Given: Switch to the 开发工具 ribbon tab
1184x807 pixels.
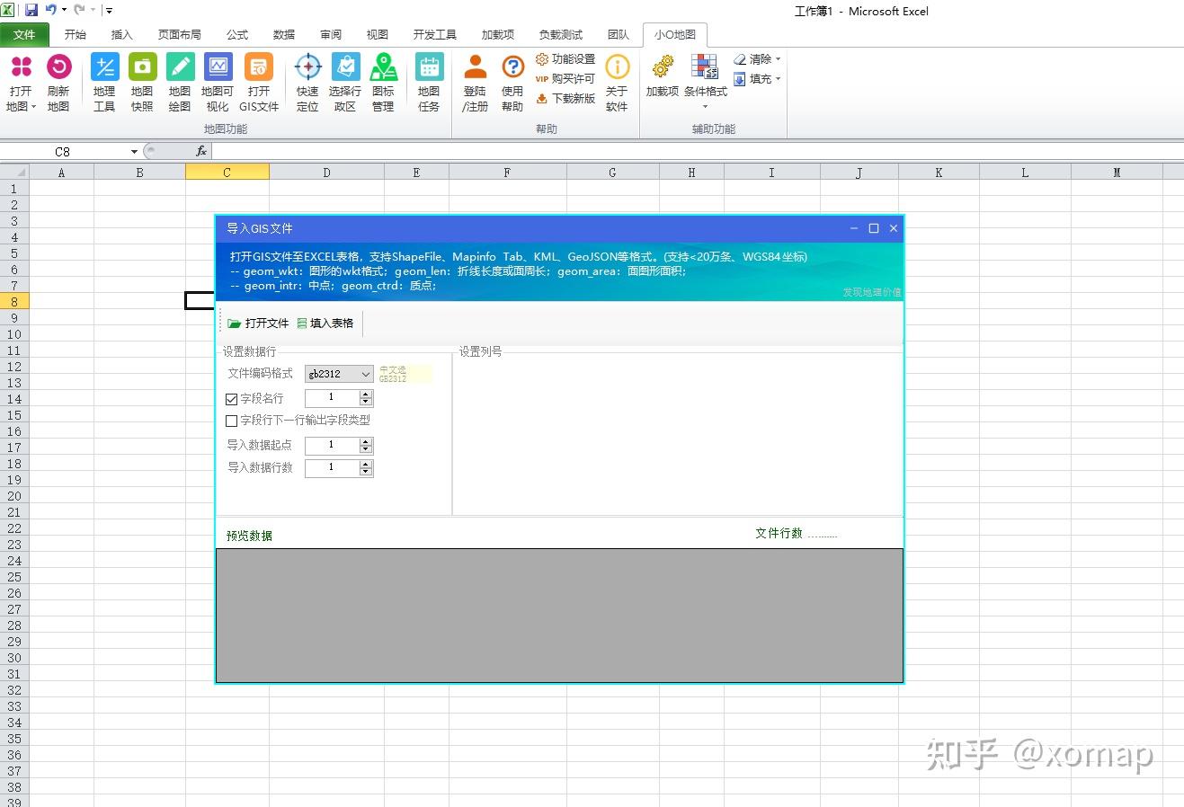Looking at the screenshot, I should (x=434, y=34).
